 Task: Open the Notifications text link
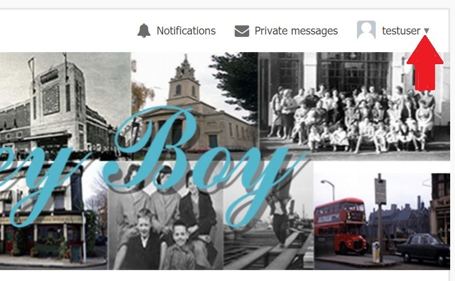pos(186,31)
